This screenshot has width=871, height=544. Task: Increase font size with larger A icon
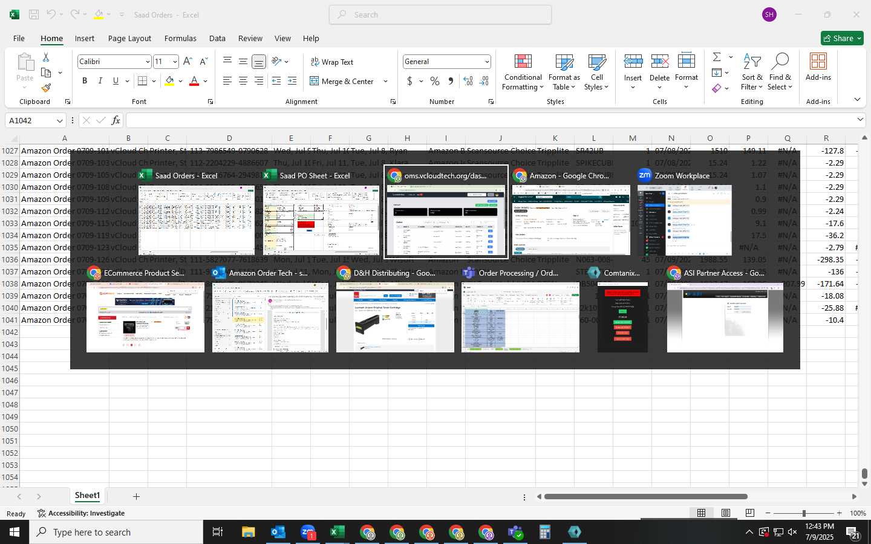coord(188,62)
